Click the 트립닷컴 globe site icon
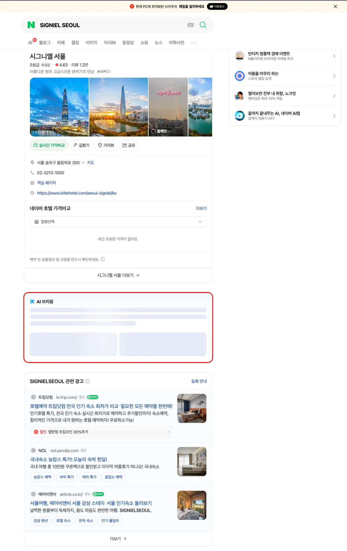Viewport: 347px width, 551px height. tap(33, 397)
